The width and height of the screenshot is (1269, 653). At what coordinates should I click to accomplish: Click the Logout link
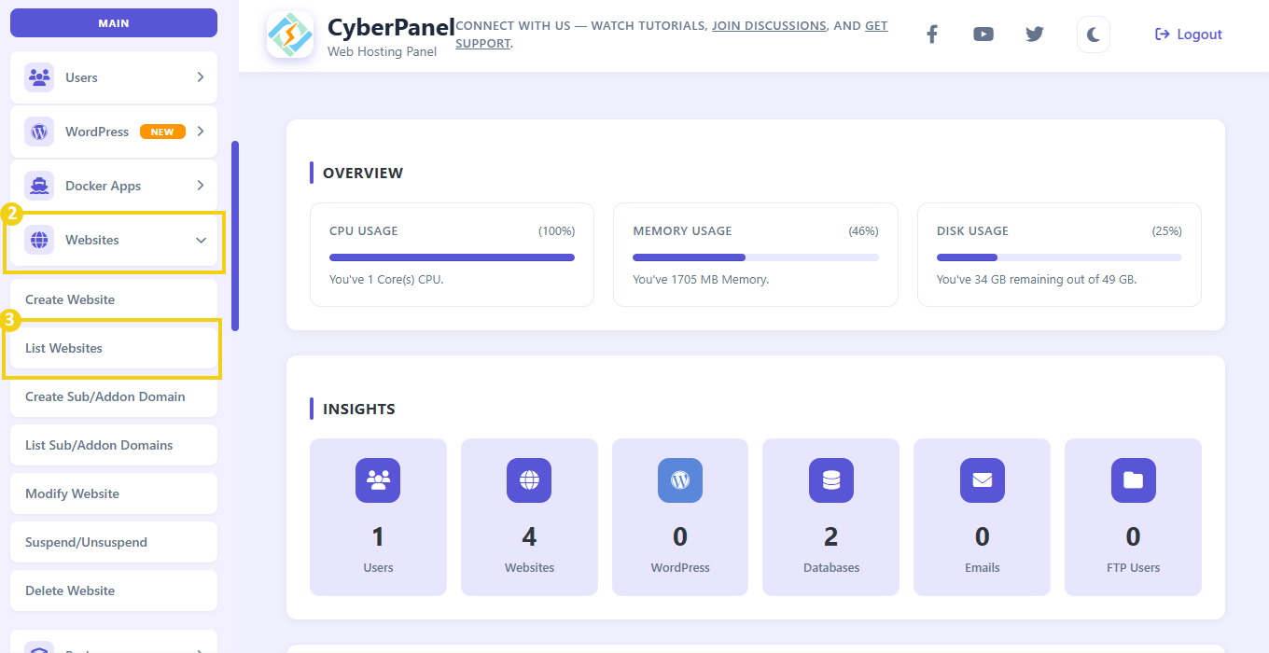point(1188,34)
